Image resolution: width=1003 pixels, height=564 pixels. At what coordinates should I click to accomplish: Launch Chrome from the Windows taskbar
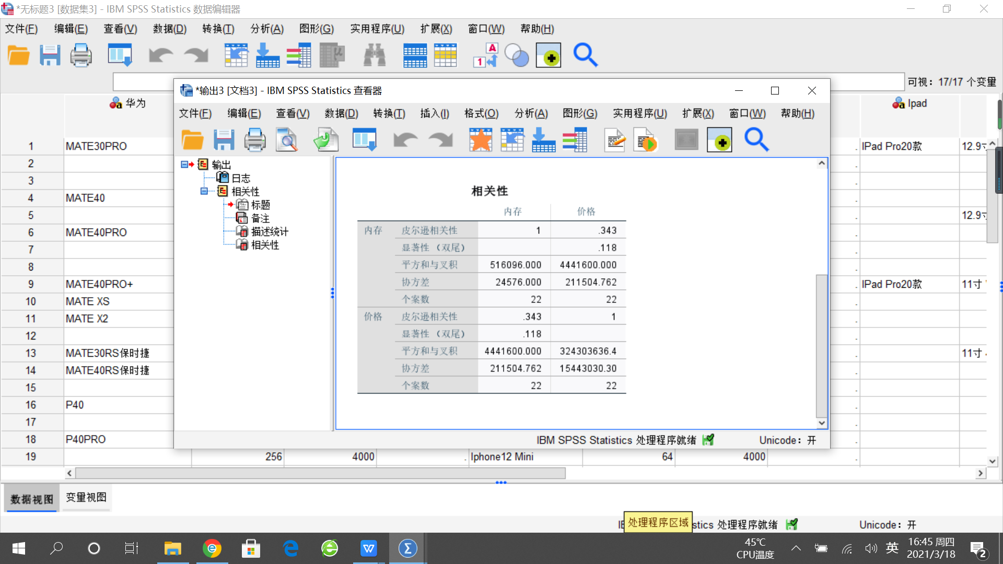pyautogui.click(x=212, y=548)
